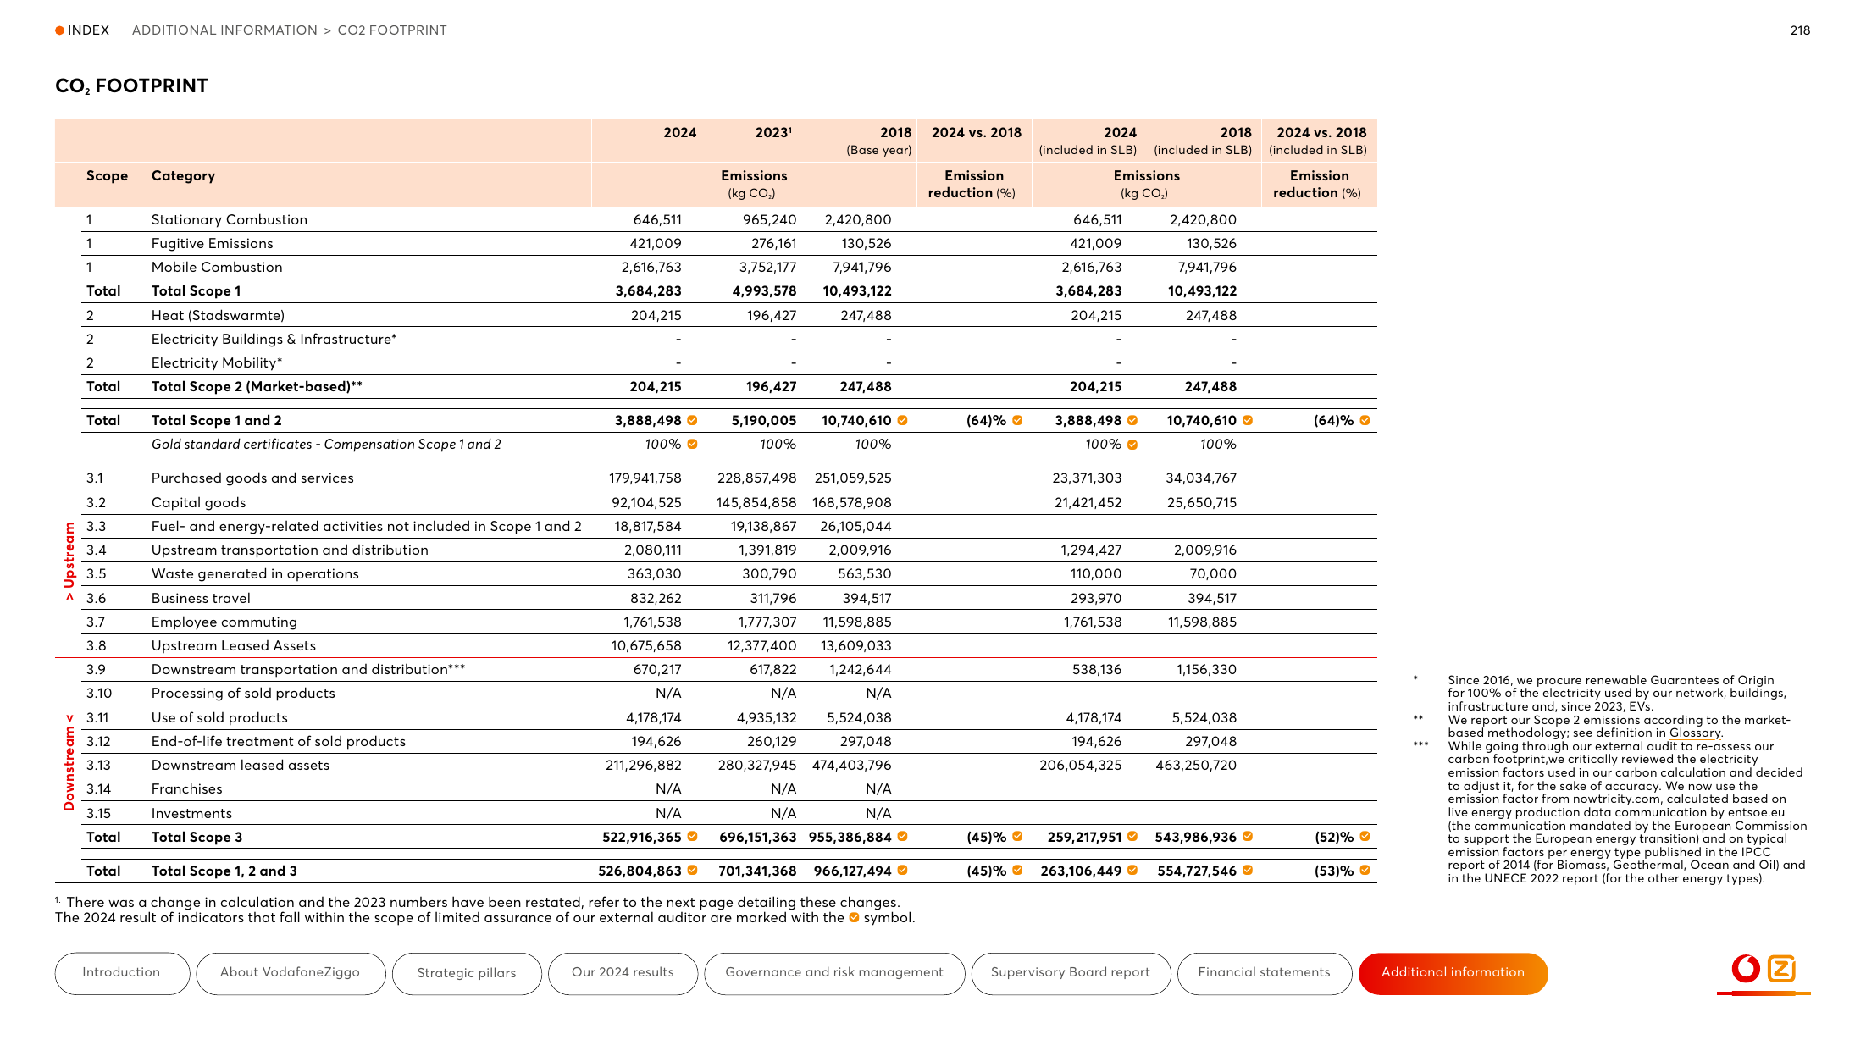
Task: Click the CO2 FOOTPRINT breadcrumb
Action: [x=392, y=30]
